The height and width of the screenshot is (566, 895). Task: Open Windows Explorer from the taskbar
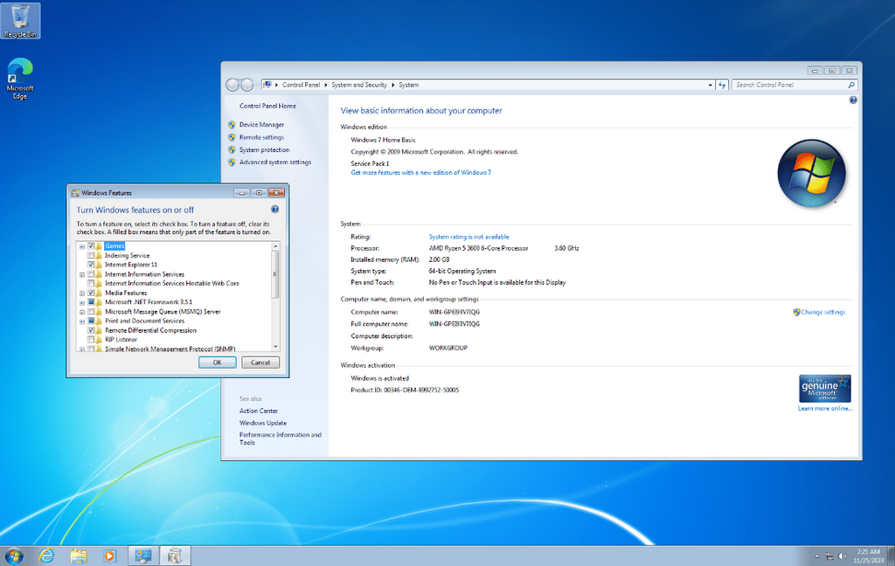pyautogui.click(x=78, y=556)
